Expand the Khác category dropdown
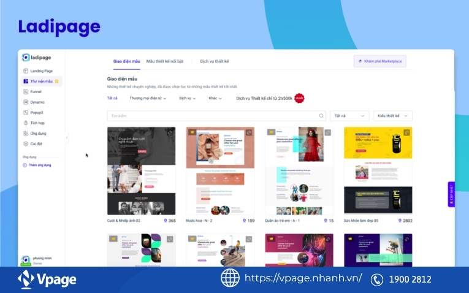 pyautogui.click(x=215, y=98)
